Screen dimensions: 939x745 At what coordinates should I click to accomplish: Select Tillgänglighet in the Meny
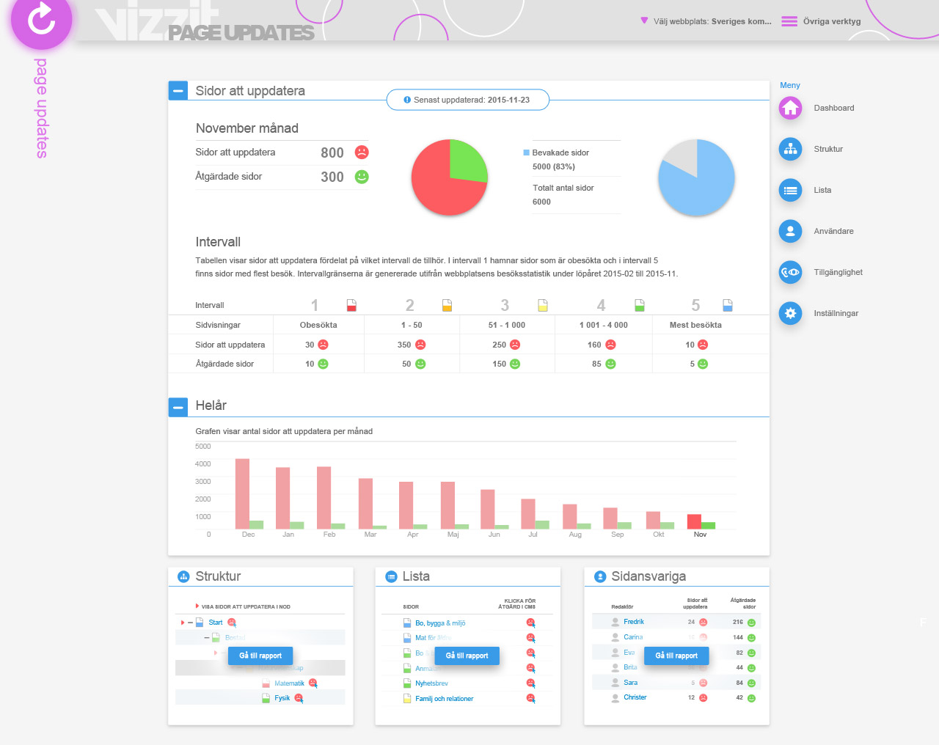(838, 272)
